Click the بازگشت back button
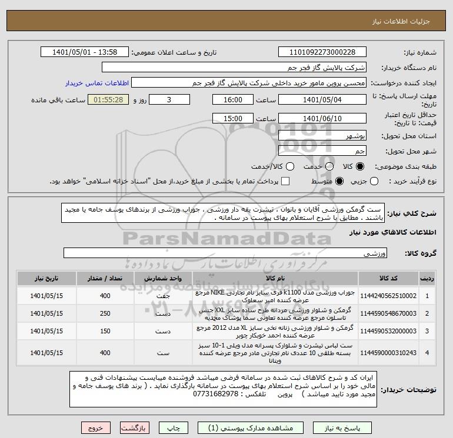453x438 pixels. coord(135,428)
